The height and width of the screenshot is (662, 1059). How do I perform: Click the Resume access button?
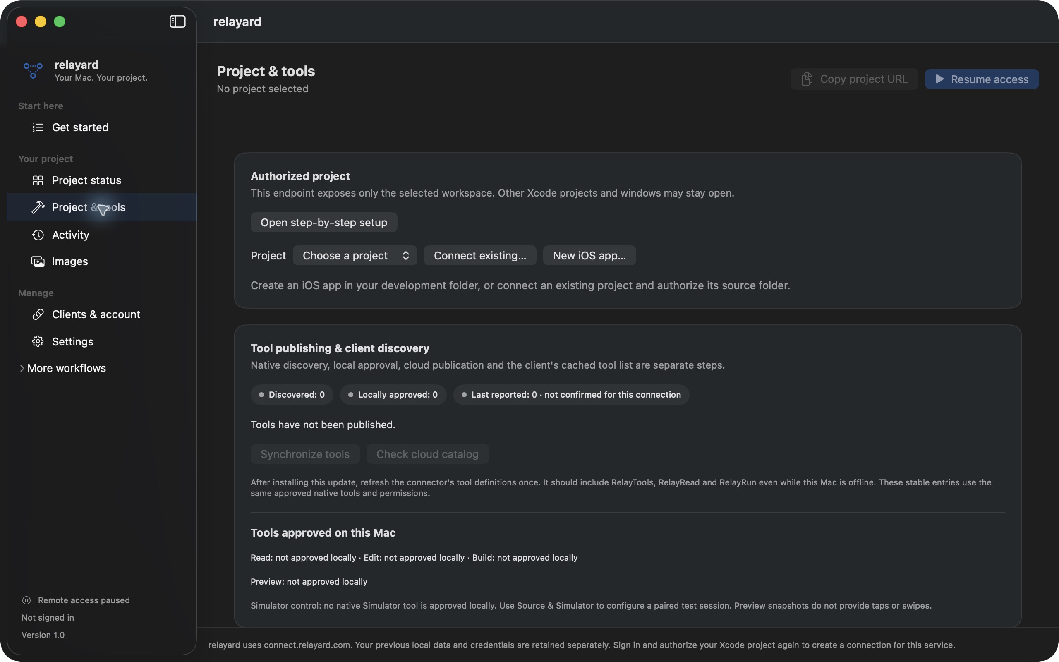click(x=982, y=79)
